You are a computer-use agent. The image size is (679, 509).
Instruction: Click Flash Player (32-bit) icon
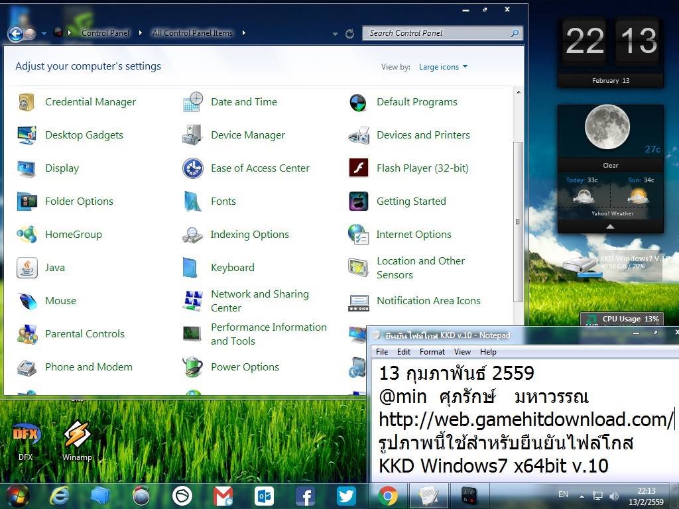click(x=359, y=168)
